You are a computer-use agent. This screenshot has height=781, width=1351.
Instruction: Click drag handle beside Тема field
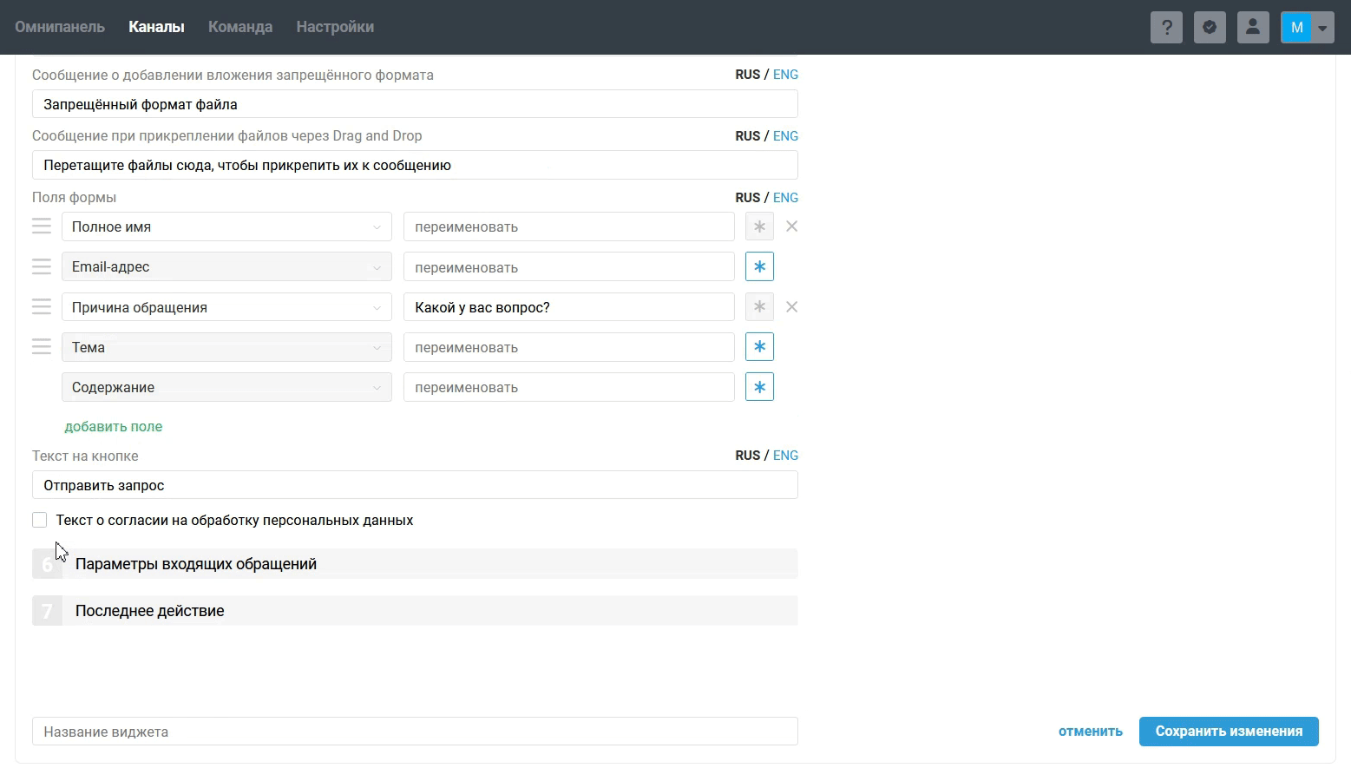[42, 347]
